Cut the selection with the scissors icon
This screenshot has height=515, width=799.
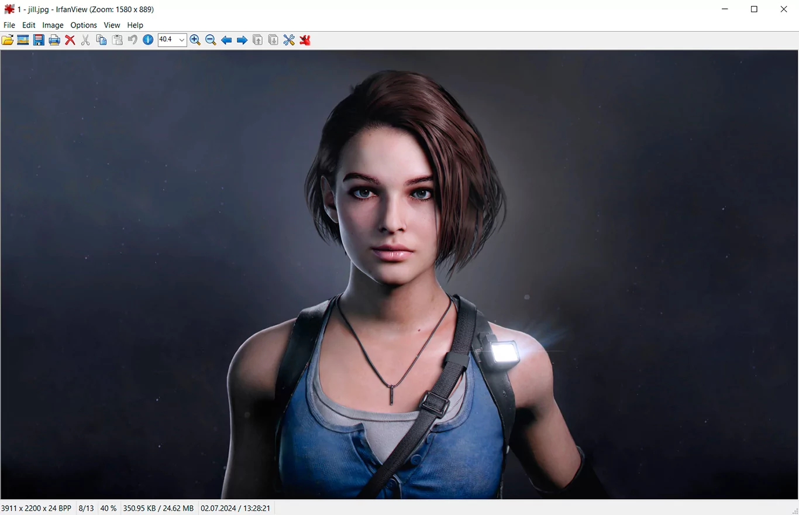point(85,40)
